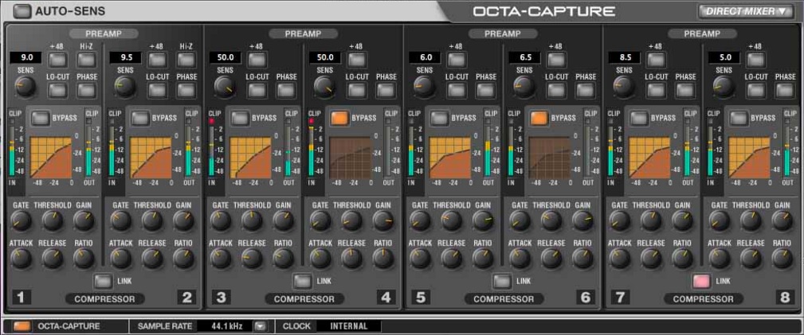Click the INTERNAL clock source field

pos(349,325)
